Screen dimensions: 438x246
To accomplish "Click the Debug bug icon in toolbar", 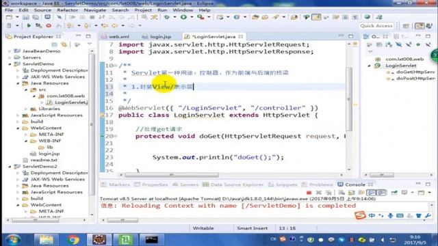I will tap(167, 17).
